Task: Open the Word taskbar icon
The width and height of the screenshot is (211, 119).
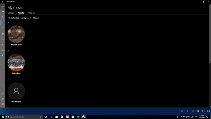Action: (x=73, y=117)
